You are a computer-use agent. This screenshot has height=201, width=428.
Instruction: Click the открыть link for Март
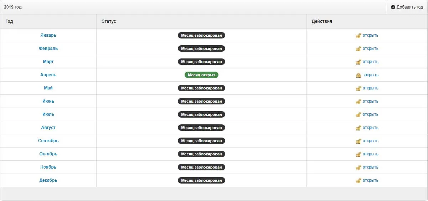[370, 62]
